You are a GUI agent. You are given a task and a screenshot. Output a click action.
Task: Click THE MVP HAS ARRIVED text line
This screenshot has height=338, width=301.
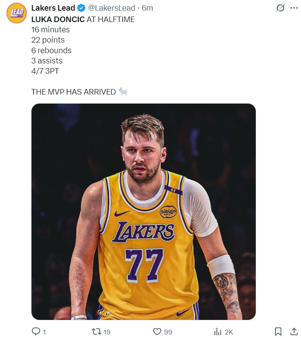click(x=74, y=92)
